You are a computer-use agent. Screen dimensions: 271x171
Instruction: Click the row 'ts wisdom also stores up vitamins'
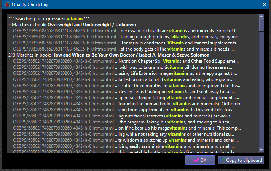coord(126,140)
